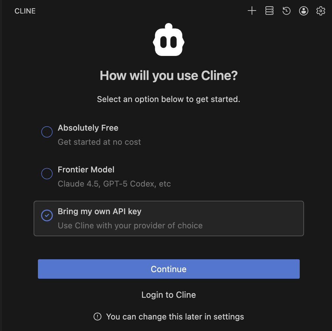Click the Absolutely Free option label

click(88, 128)
